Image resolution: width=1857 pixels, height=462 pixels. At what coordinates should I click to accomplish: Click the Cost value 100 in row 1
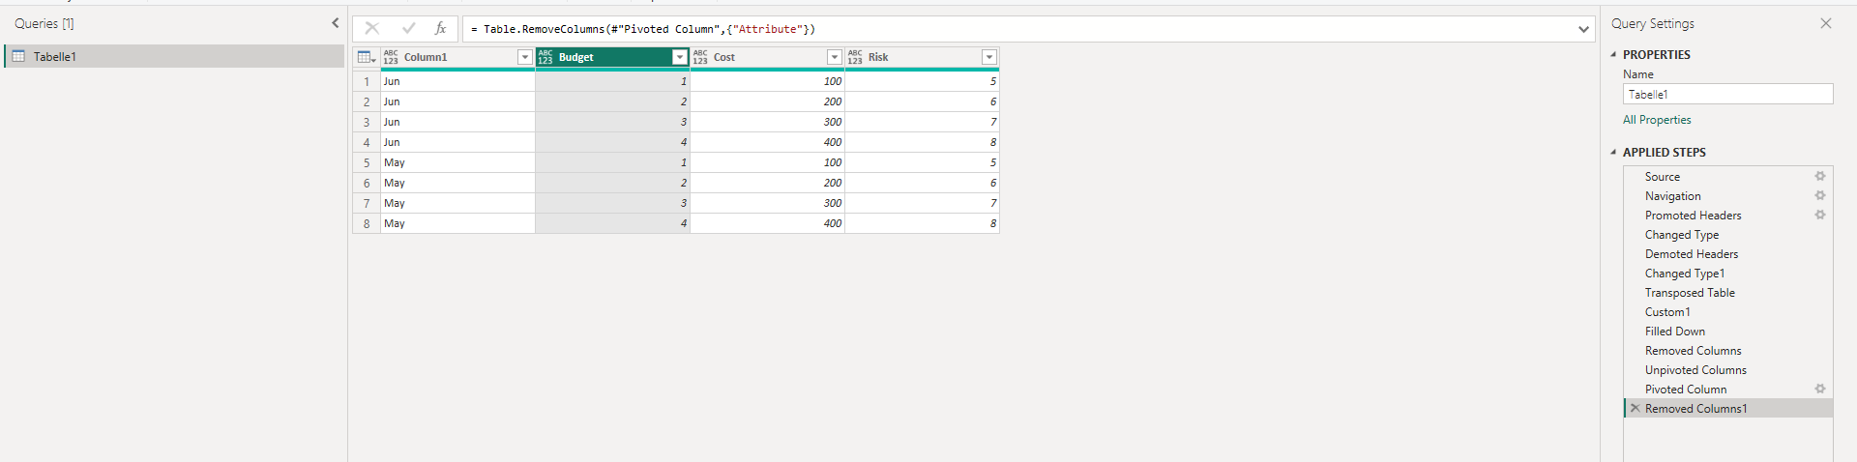[x=768, y=82]
